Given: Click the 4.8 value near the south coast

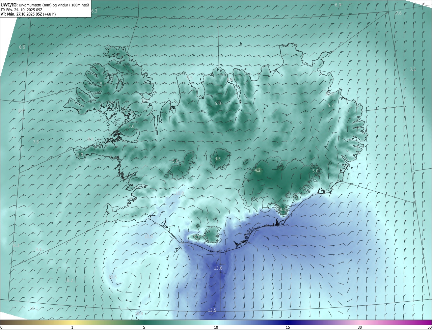Looking at the screenshot, I should click(282, 209).
